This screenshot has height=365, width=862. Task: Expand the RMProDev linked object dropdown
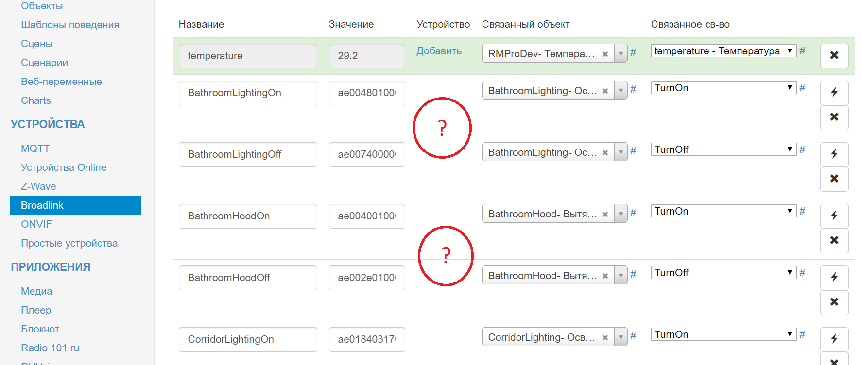coord(621,54)
